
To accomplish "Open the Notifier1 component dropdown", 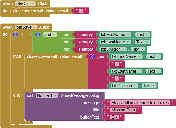I will (56, 95).
